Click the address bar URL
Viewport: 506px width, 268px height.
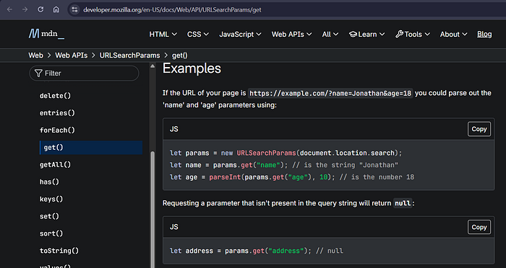click(x=172, y=9)
